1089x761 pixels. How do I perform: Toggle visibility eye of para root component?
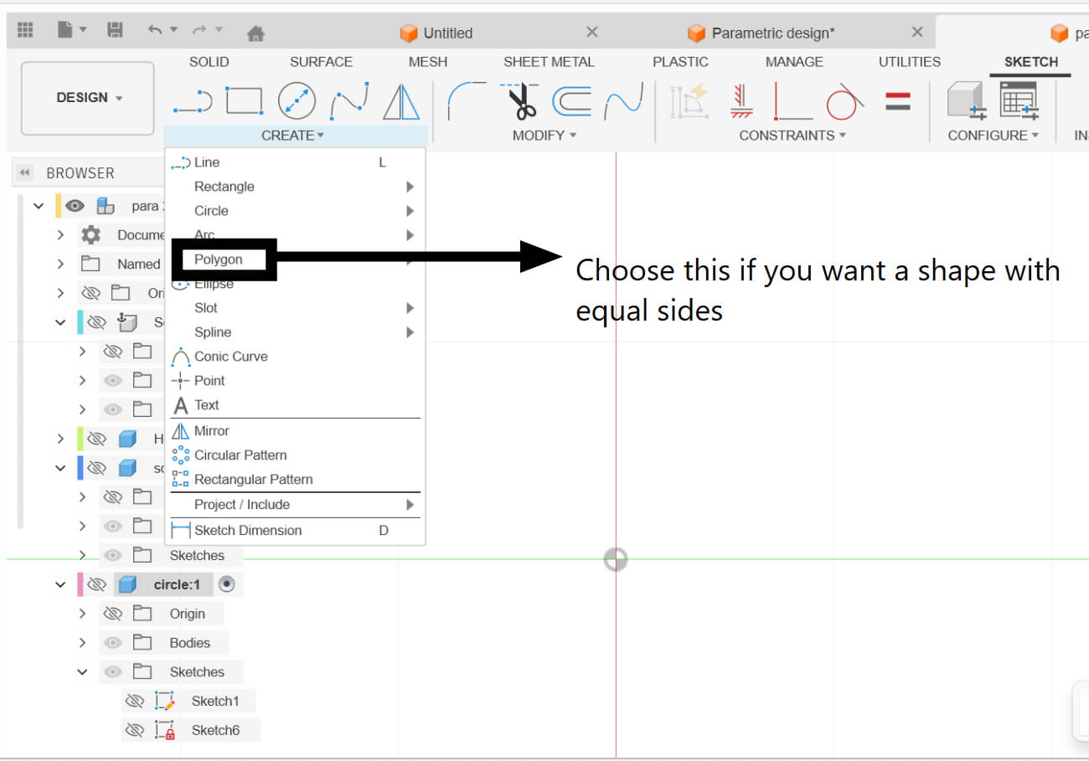tap(75, 206)
